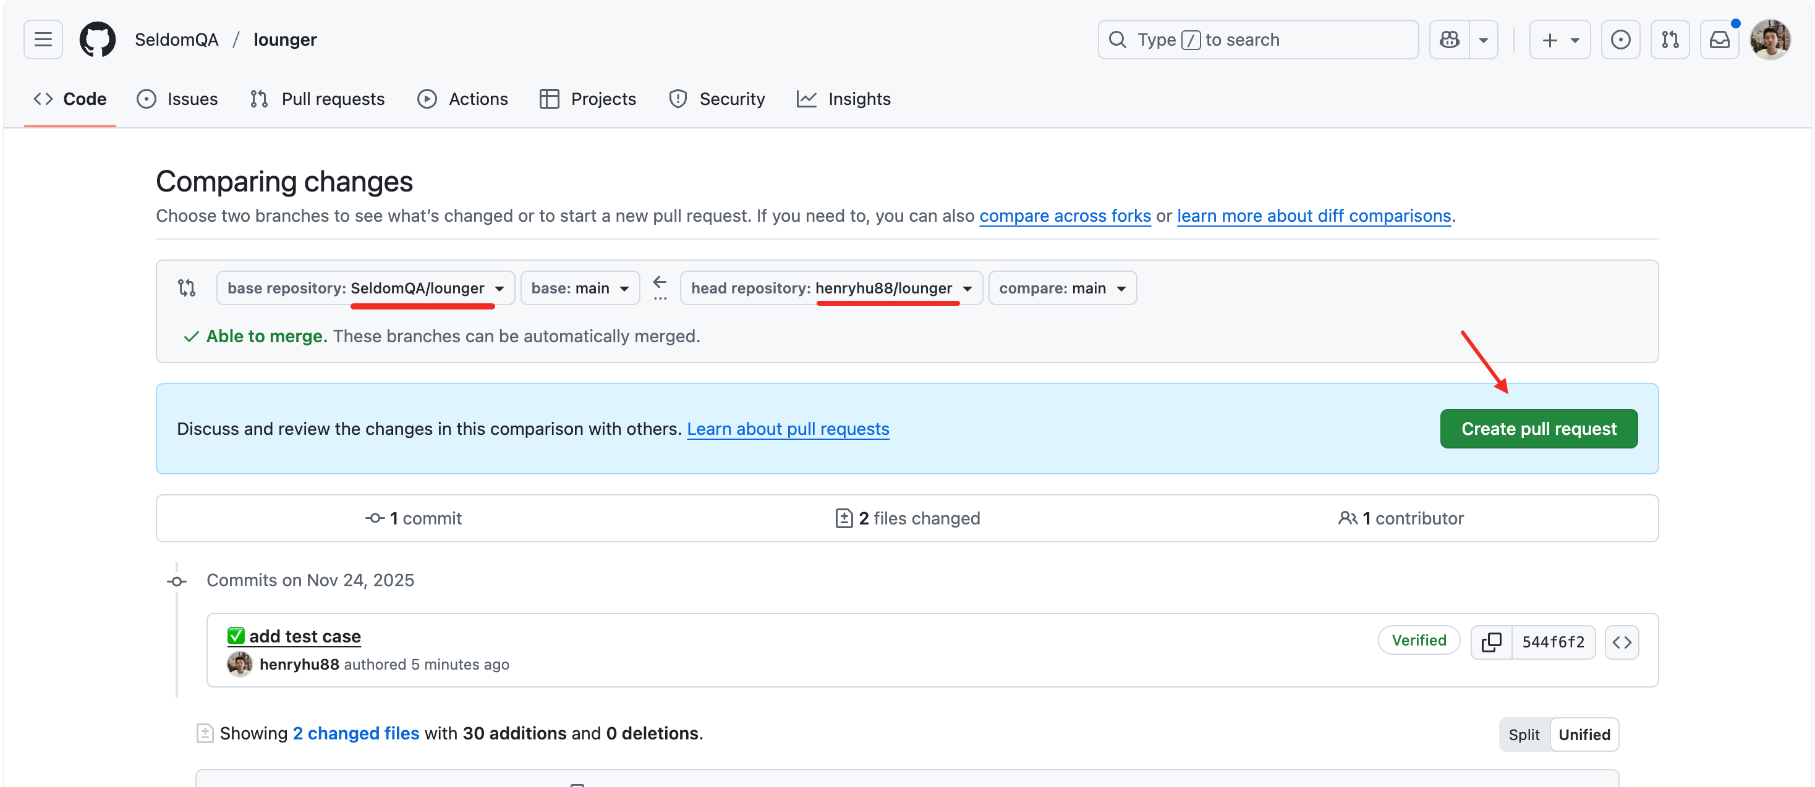The height and width of the screenshot is (787, 1815).
Task: Open the hamburger navigation menu
Action: coord(43,40)
